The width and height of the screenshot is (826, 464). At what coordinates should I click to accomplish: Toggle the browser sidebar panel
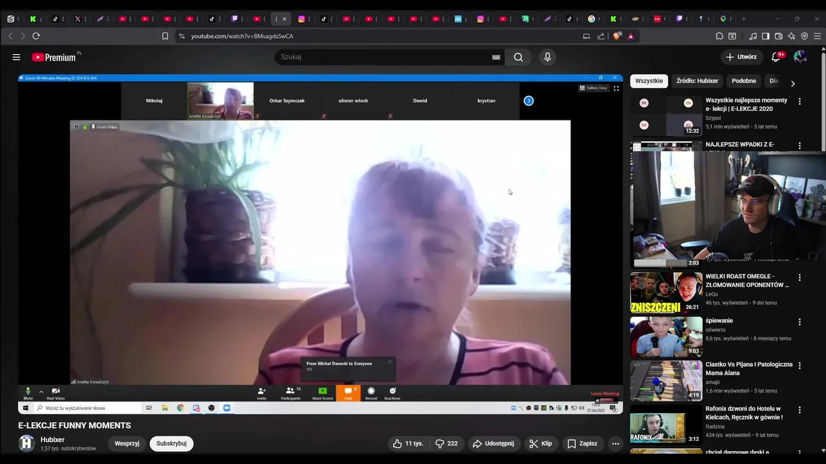765,36
